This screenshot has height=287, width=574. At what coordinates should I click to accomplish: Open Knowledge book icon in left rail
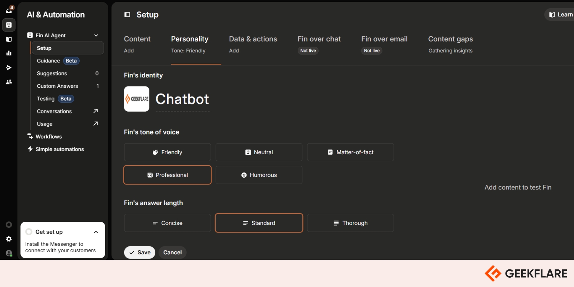click(x=9, y=39)
